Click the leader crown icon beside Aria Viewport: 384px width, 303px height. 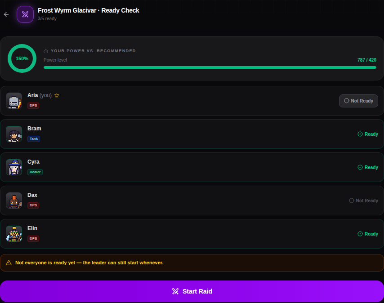point(57,95)
